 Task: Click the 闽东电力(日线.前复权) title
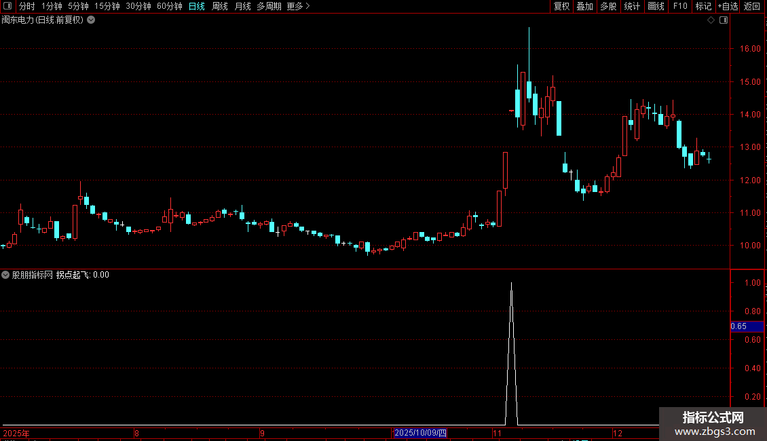(x=43, y=20)
